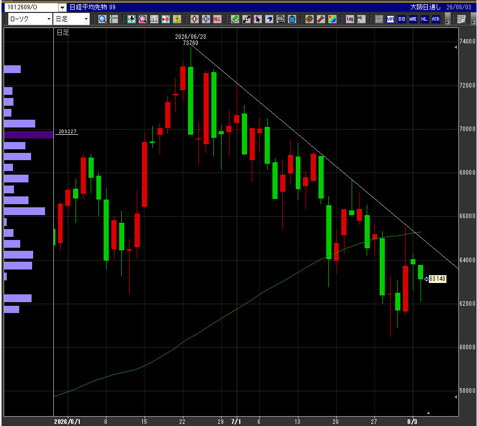Select the cursor with pink line tool

pyautogui.click(x=258, y=19)
